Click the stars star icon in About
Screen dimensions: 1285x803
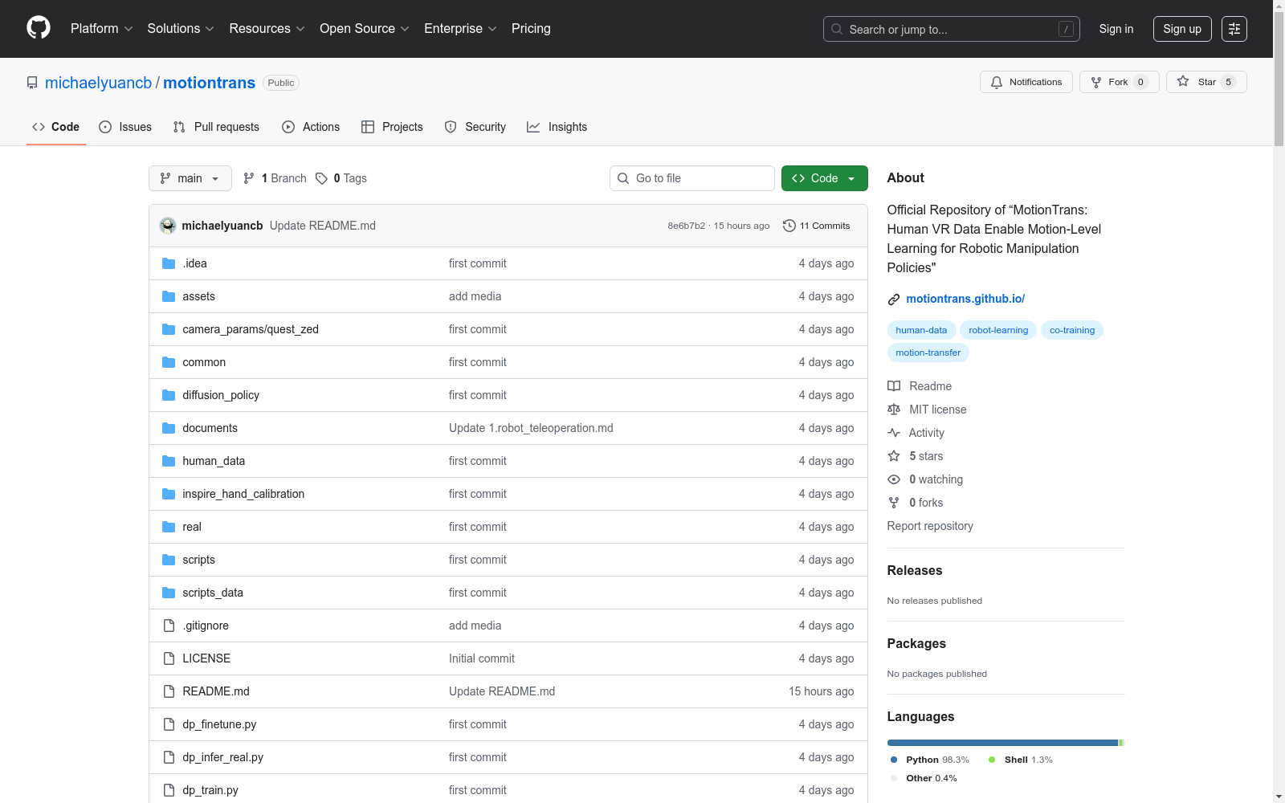click(x=894, y=456)
